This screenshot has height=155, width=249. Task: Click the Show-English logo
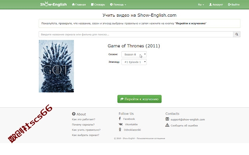point(53,4)
